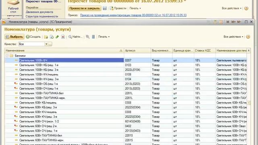This screenshot has width=258, height=145.
Task: Click the cancel search magnifier icon
Action: [x=88, y=37]
